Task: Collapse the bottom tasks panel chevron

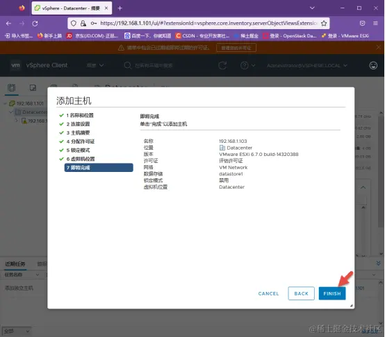Action: 378,263
